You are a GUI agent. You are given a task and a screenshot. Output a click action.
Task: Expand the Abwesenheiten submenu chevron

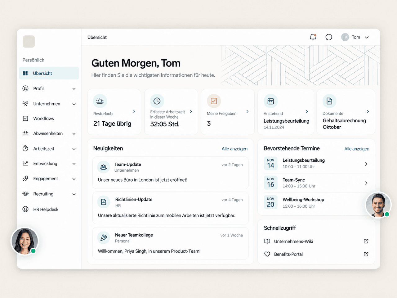click(74, 134)
